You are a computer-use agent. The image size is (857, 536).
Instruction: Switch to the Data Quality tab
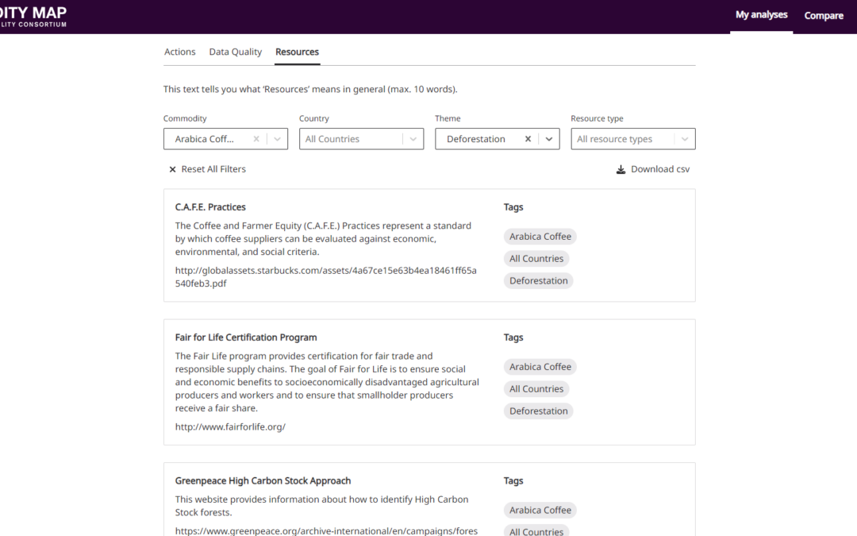pos(236,52)
